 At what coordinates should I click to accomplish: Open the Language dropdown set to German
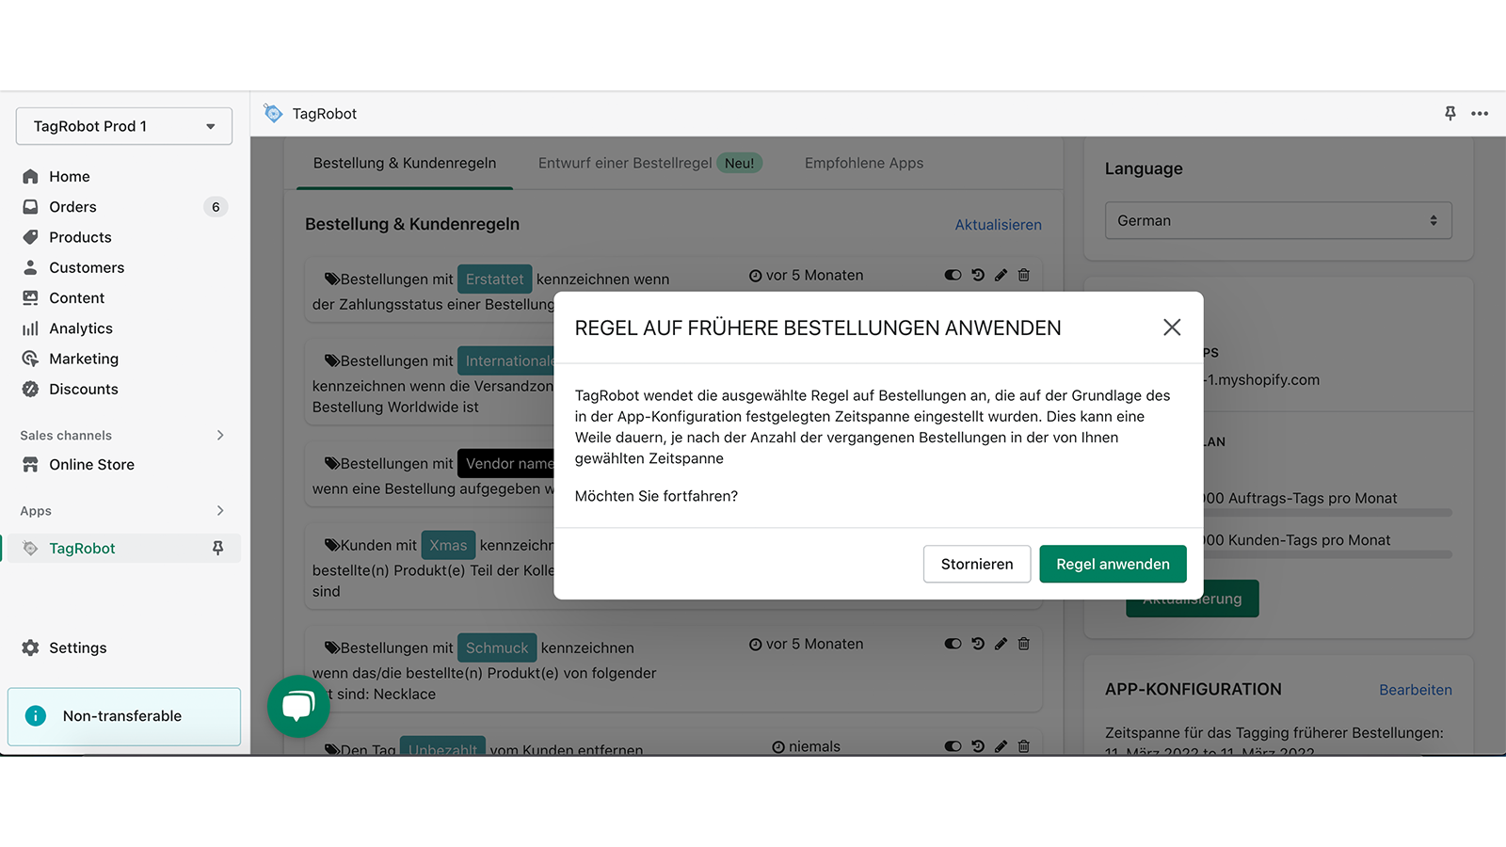1278,220
